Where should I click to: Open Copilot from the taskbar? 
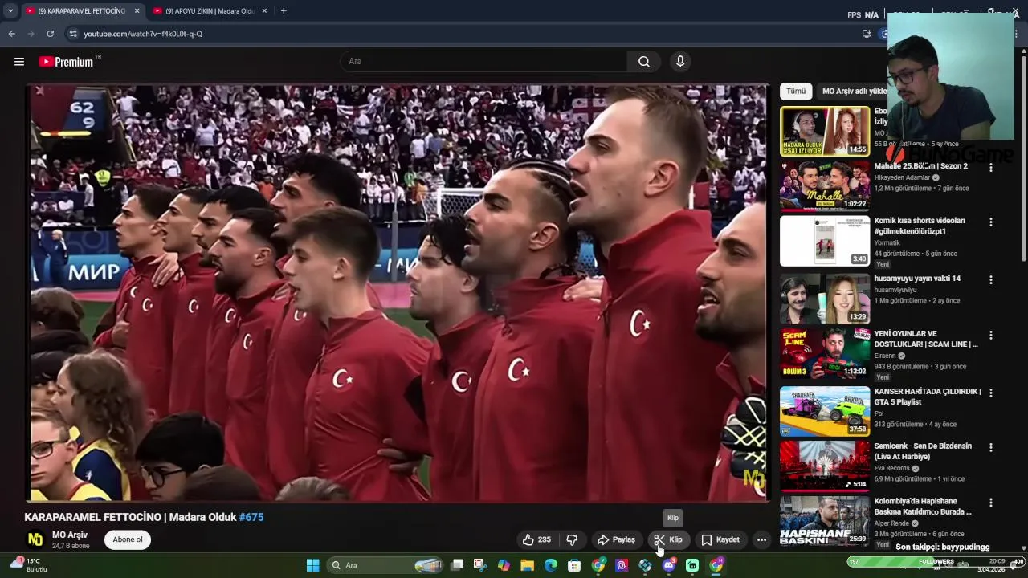tap(504, 565)
